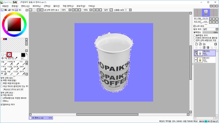Open the rotation angle dropdown

pos(91,10)
